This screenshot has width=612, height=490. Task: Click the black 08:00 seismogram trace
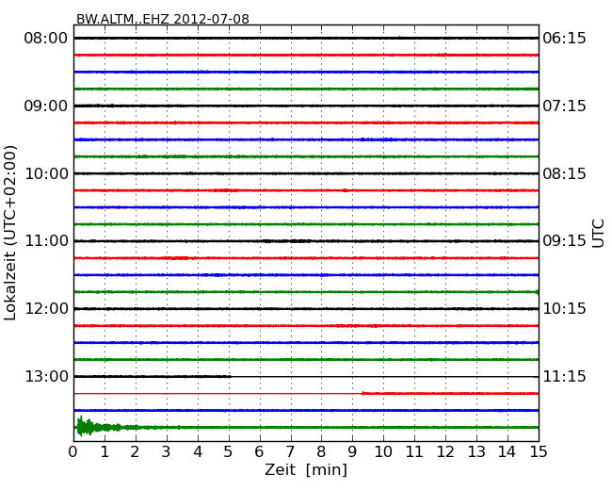(306, 38)
